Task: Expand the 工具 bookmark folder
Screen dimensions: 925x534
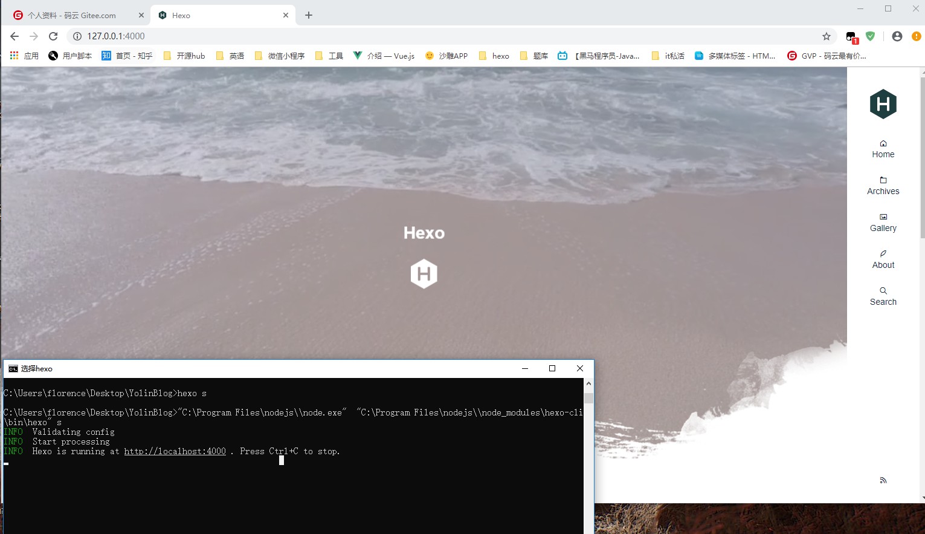Action: tap(329, 56)
